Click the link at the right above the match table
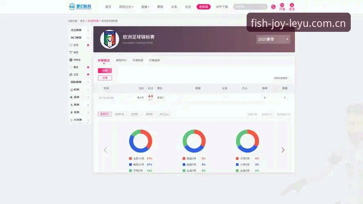 (281, 78)
